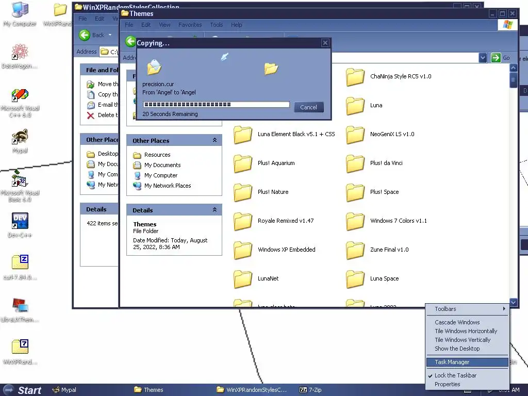Select Microsoft Visual Basic 6.0 desktop icon

click(20, 186)
